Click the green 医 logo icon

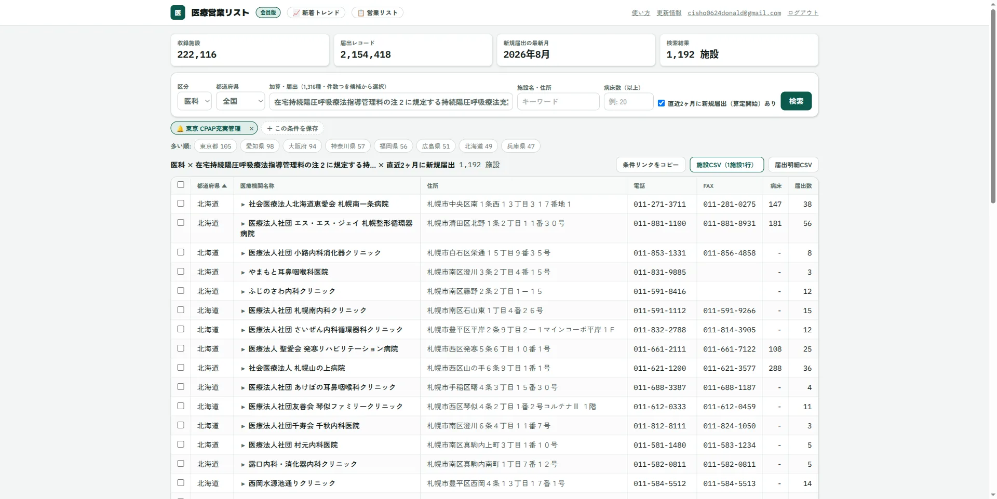pos(178,12)
